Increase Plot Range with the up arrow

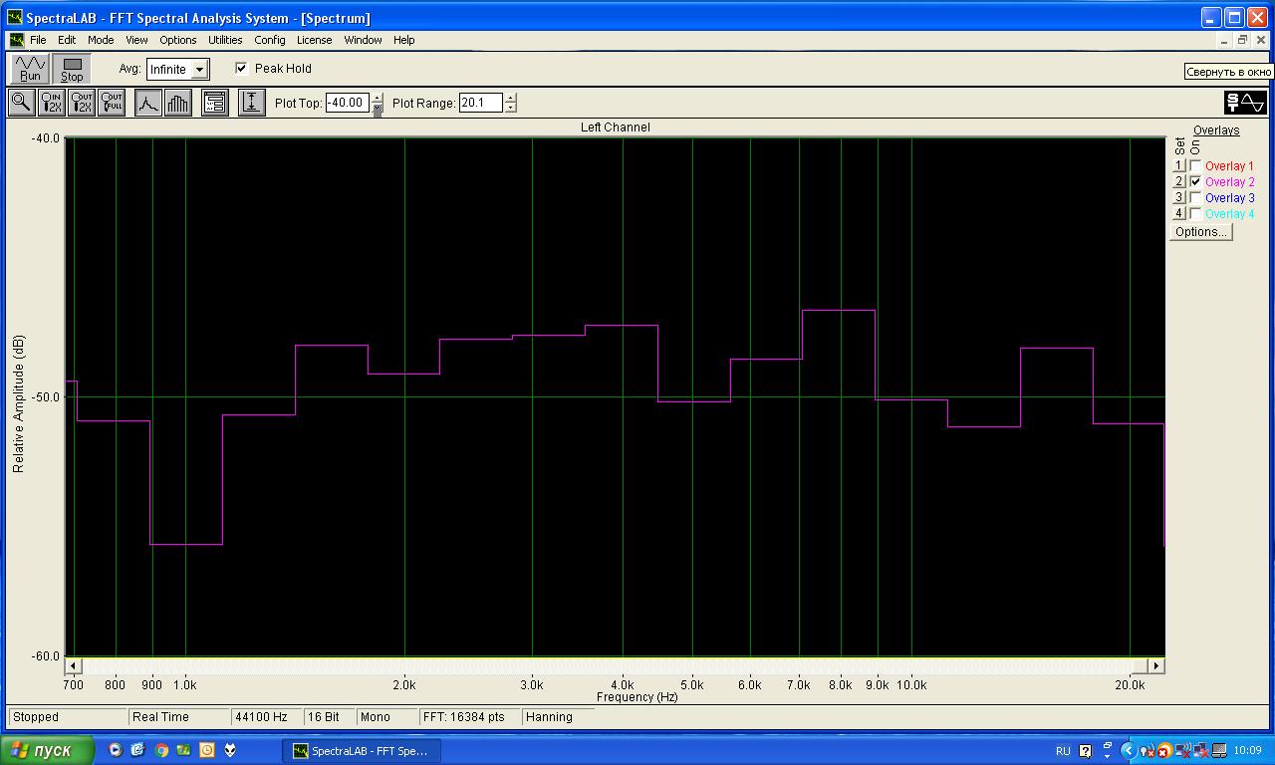click(x=511, y=98)
